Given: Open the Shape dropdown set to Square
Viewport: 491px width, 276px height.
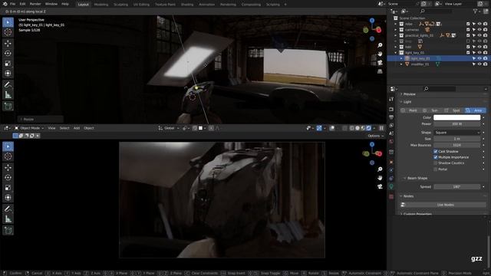Looking at the screenshot, I should [457, 133].
